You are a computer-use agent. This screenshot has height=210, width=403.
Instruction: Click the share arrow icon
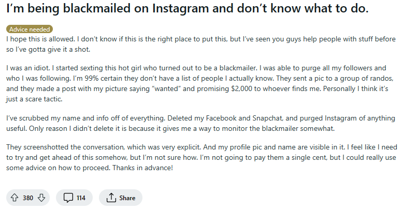point(110,198)
